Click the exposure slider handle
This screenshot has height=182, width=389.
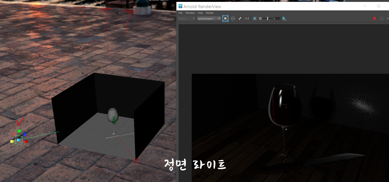267,18
